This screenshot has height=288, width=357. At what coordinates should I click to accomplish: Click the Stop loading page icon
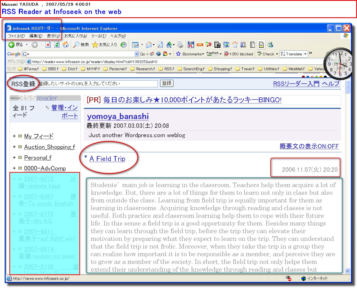tap(48, 45)
